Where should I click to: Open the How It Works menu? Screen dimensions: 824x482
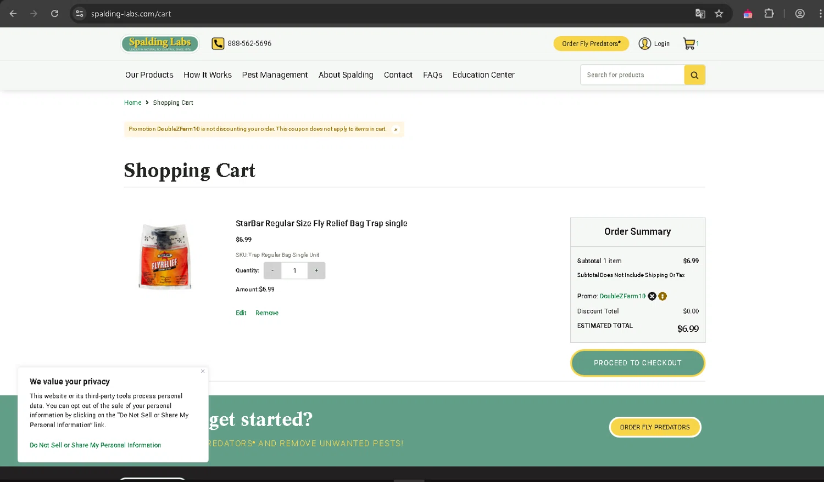pos(208,75)
